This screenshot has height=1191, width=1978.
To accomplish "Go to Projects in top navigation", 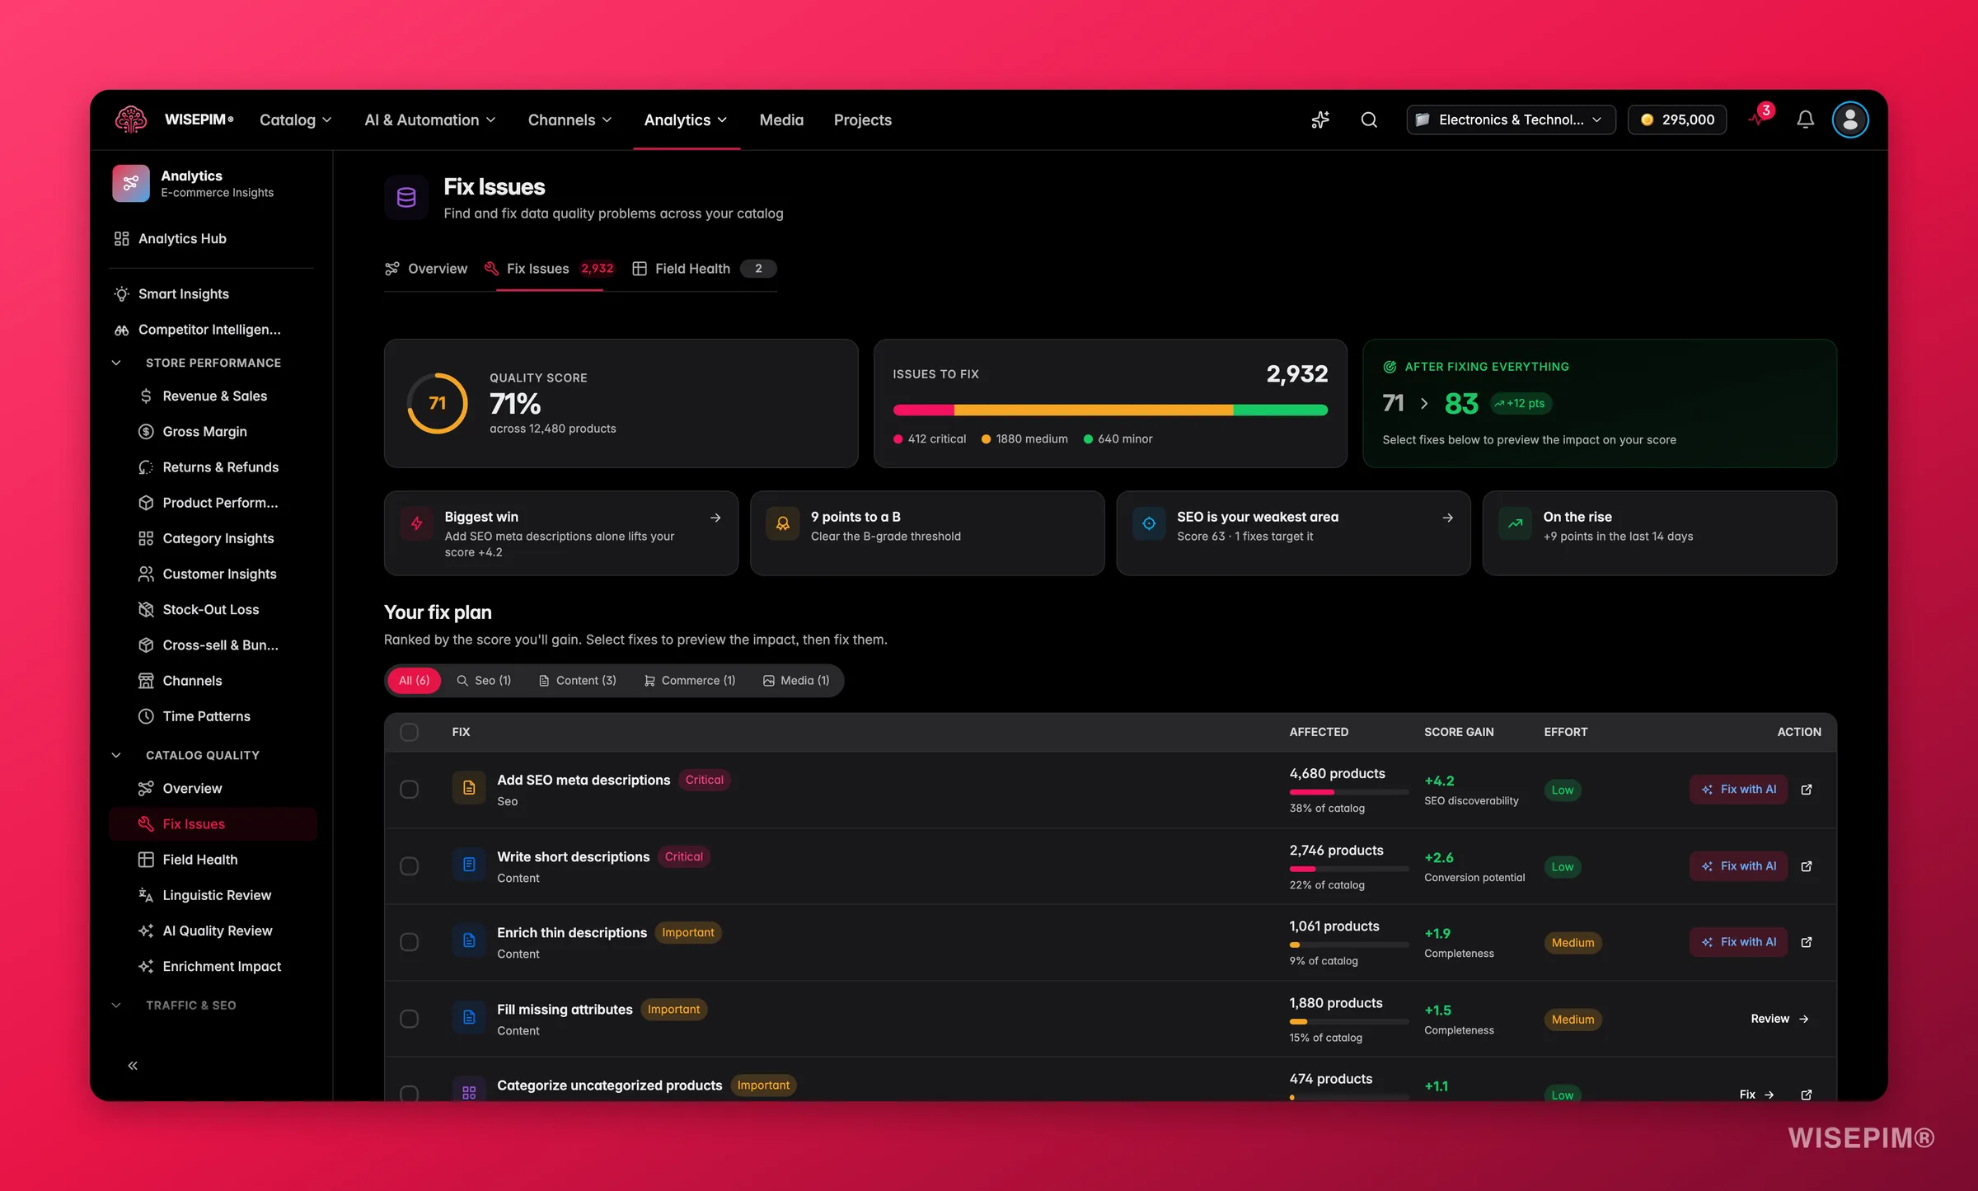I will pos(863,120).
